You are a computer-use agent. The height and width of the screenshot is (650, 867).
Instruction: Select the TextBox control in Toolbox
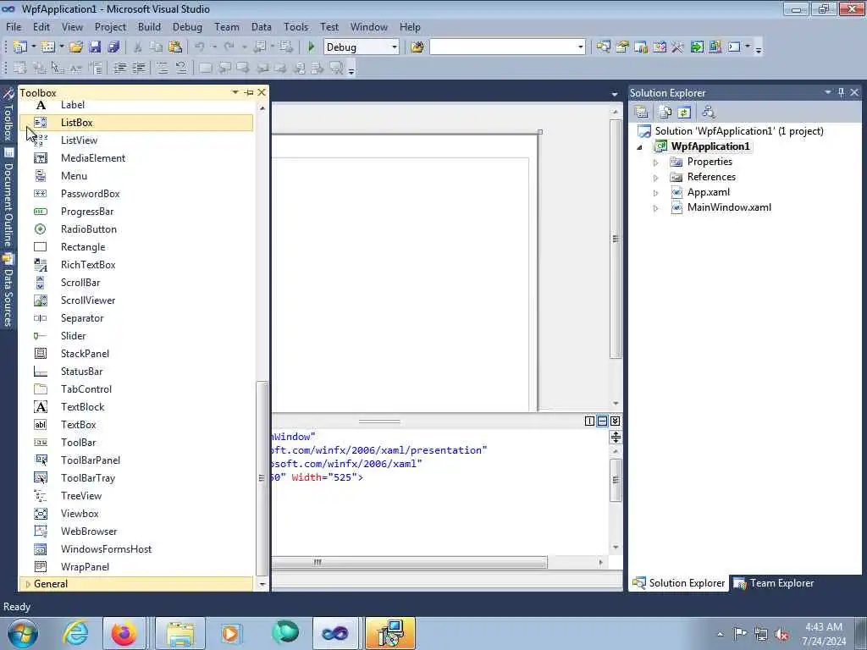(x=136, y=425)
